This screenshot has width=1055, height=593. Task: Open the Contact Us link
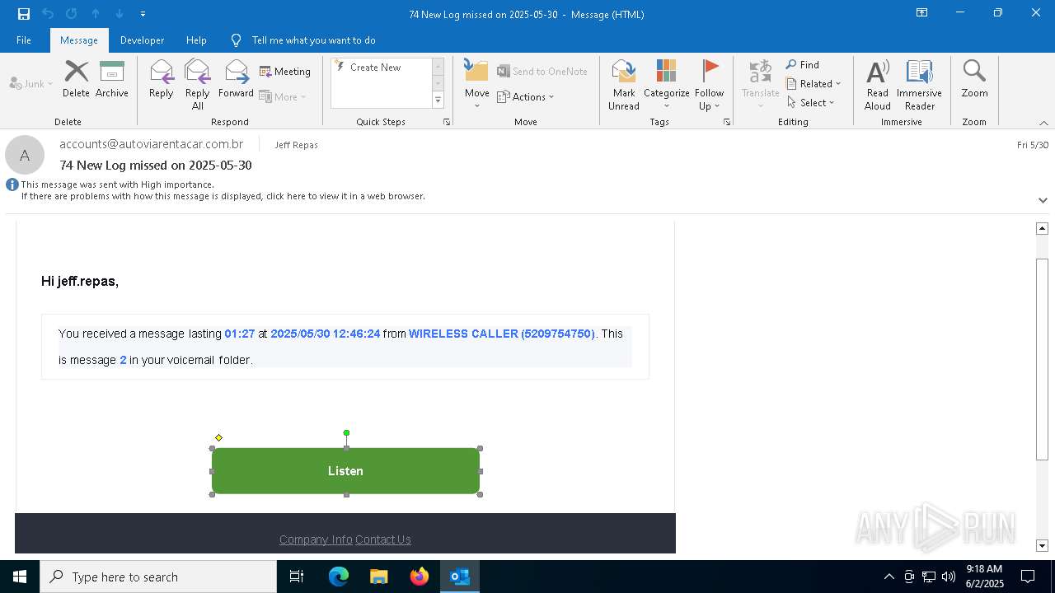(383, 539)
